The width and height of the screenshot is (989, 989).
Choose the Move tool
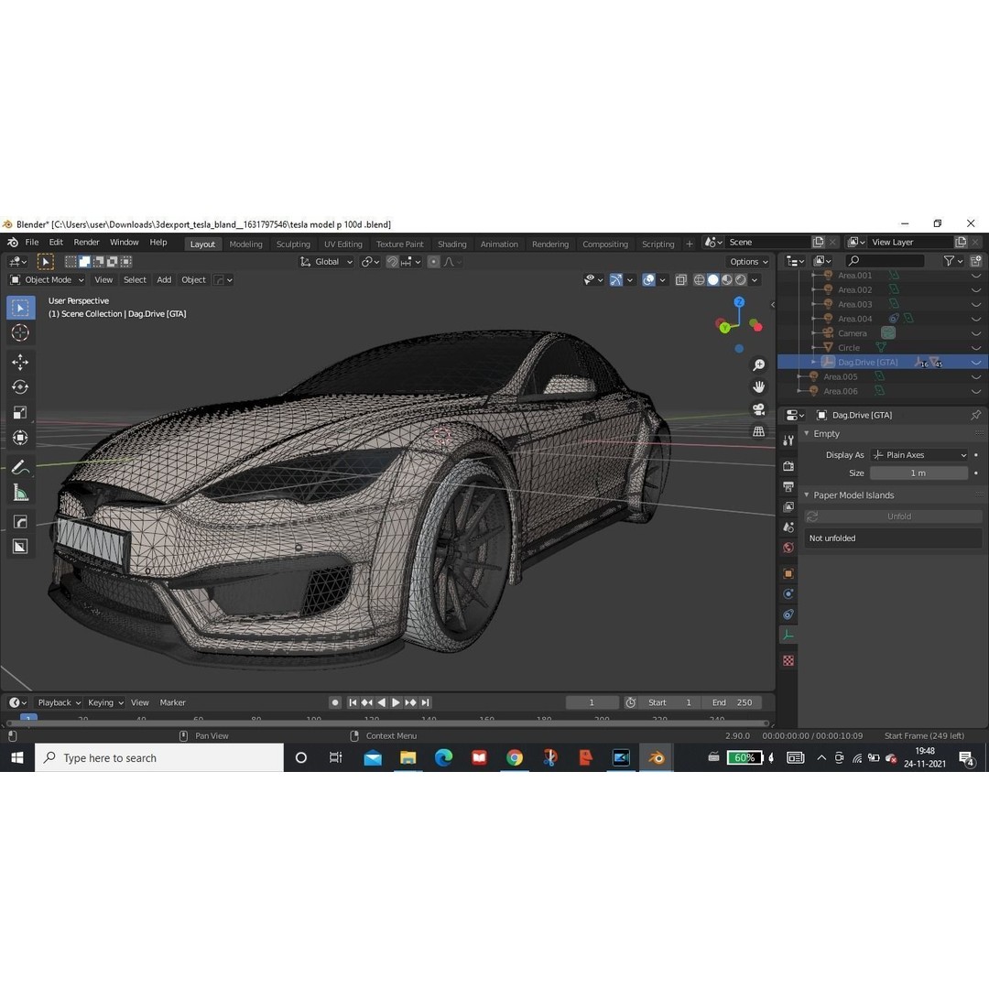[x=20, y=362]
